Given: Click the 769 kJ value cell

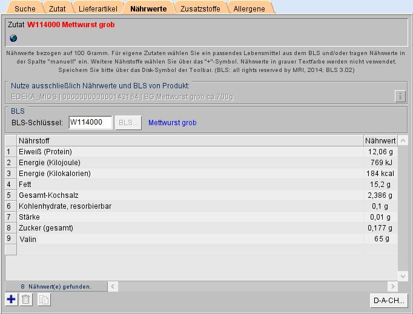Looking at the screenshot, I should tap(380, 163).
